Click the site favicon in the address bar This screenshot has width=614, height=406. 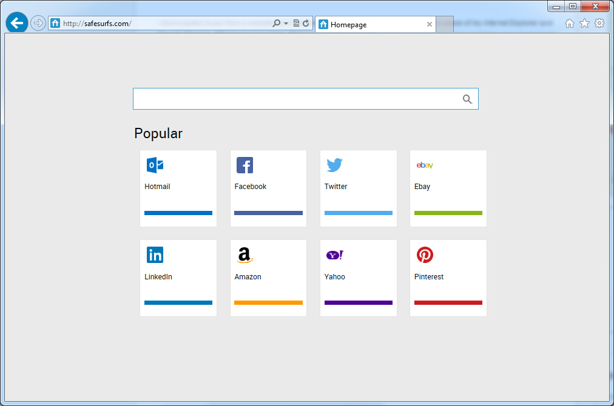(x=55, y=23)
